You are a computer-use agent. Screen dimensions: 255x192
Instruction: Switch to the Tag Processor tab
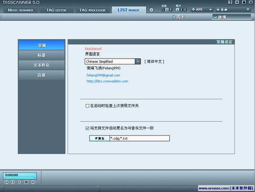92,10
